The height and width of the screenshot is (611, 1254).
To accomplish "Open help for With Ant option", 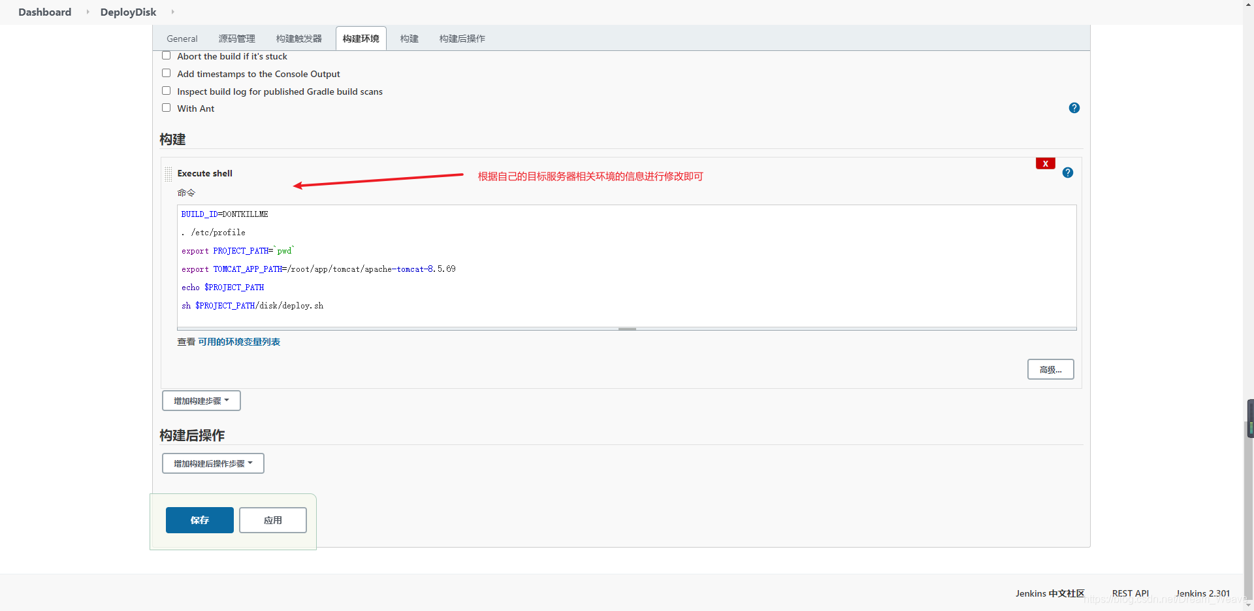I will coord(1074,108).
